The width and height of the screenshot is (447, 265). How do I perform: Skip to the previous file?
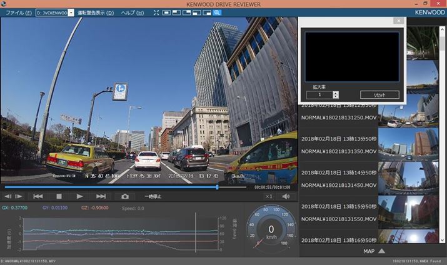pyautogui.click(x=38, y=196)
